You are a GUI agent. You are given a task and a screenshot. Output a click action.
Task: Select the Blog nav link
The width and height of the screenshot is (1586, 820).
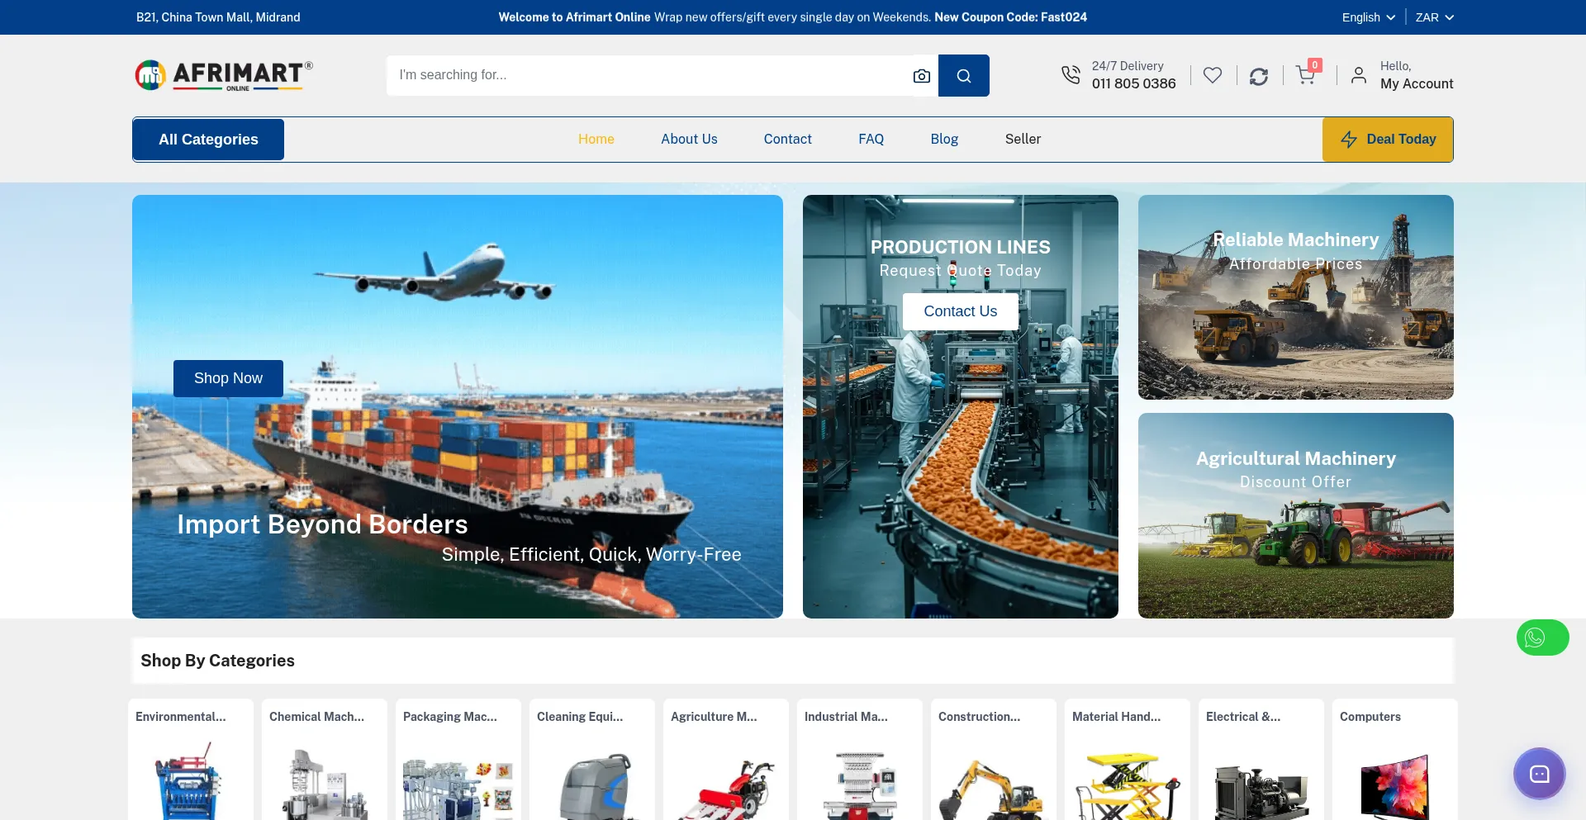pyautogui.click(x=944, y=140)
